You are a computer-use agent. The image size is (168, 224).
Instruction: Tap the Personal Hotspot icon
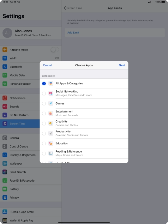point(5,84)
